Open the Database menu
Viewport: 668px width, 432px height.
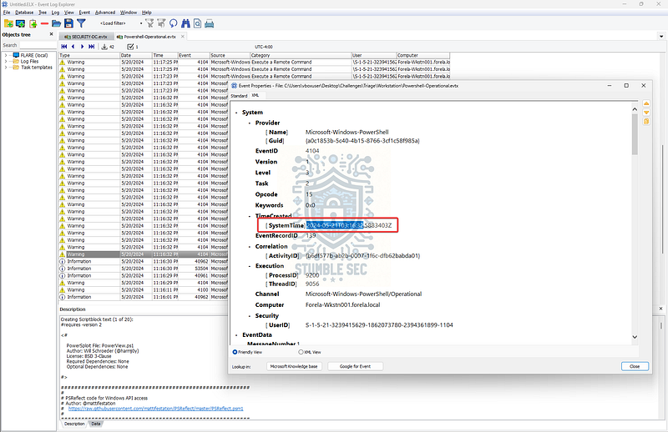(24, 13)
